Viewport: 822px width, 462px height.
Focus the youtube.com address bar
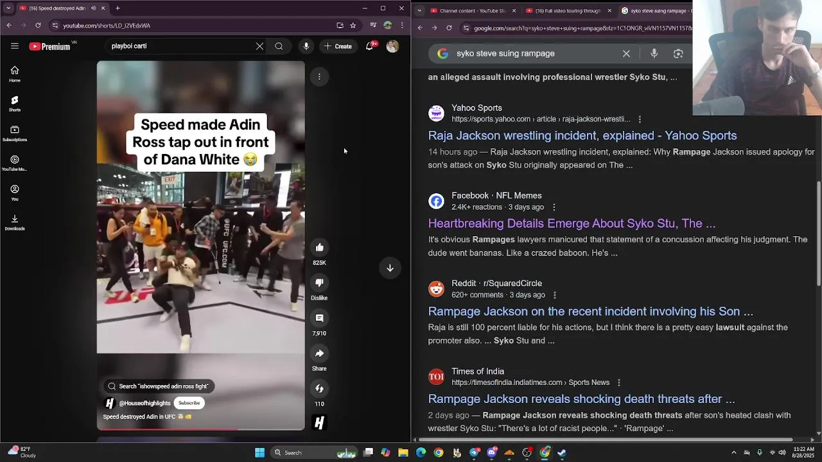point(193,26)
